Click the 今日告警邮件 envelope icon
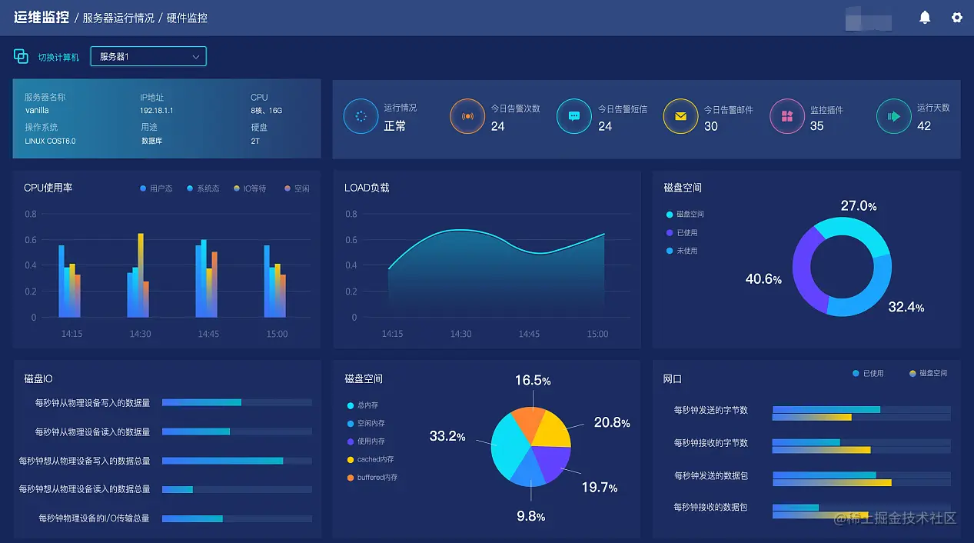 pos(680,117)
